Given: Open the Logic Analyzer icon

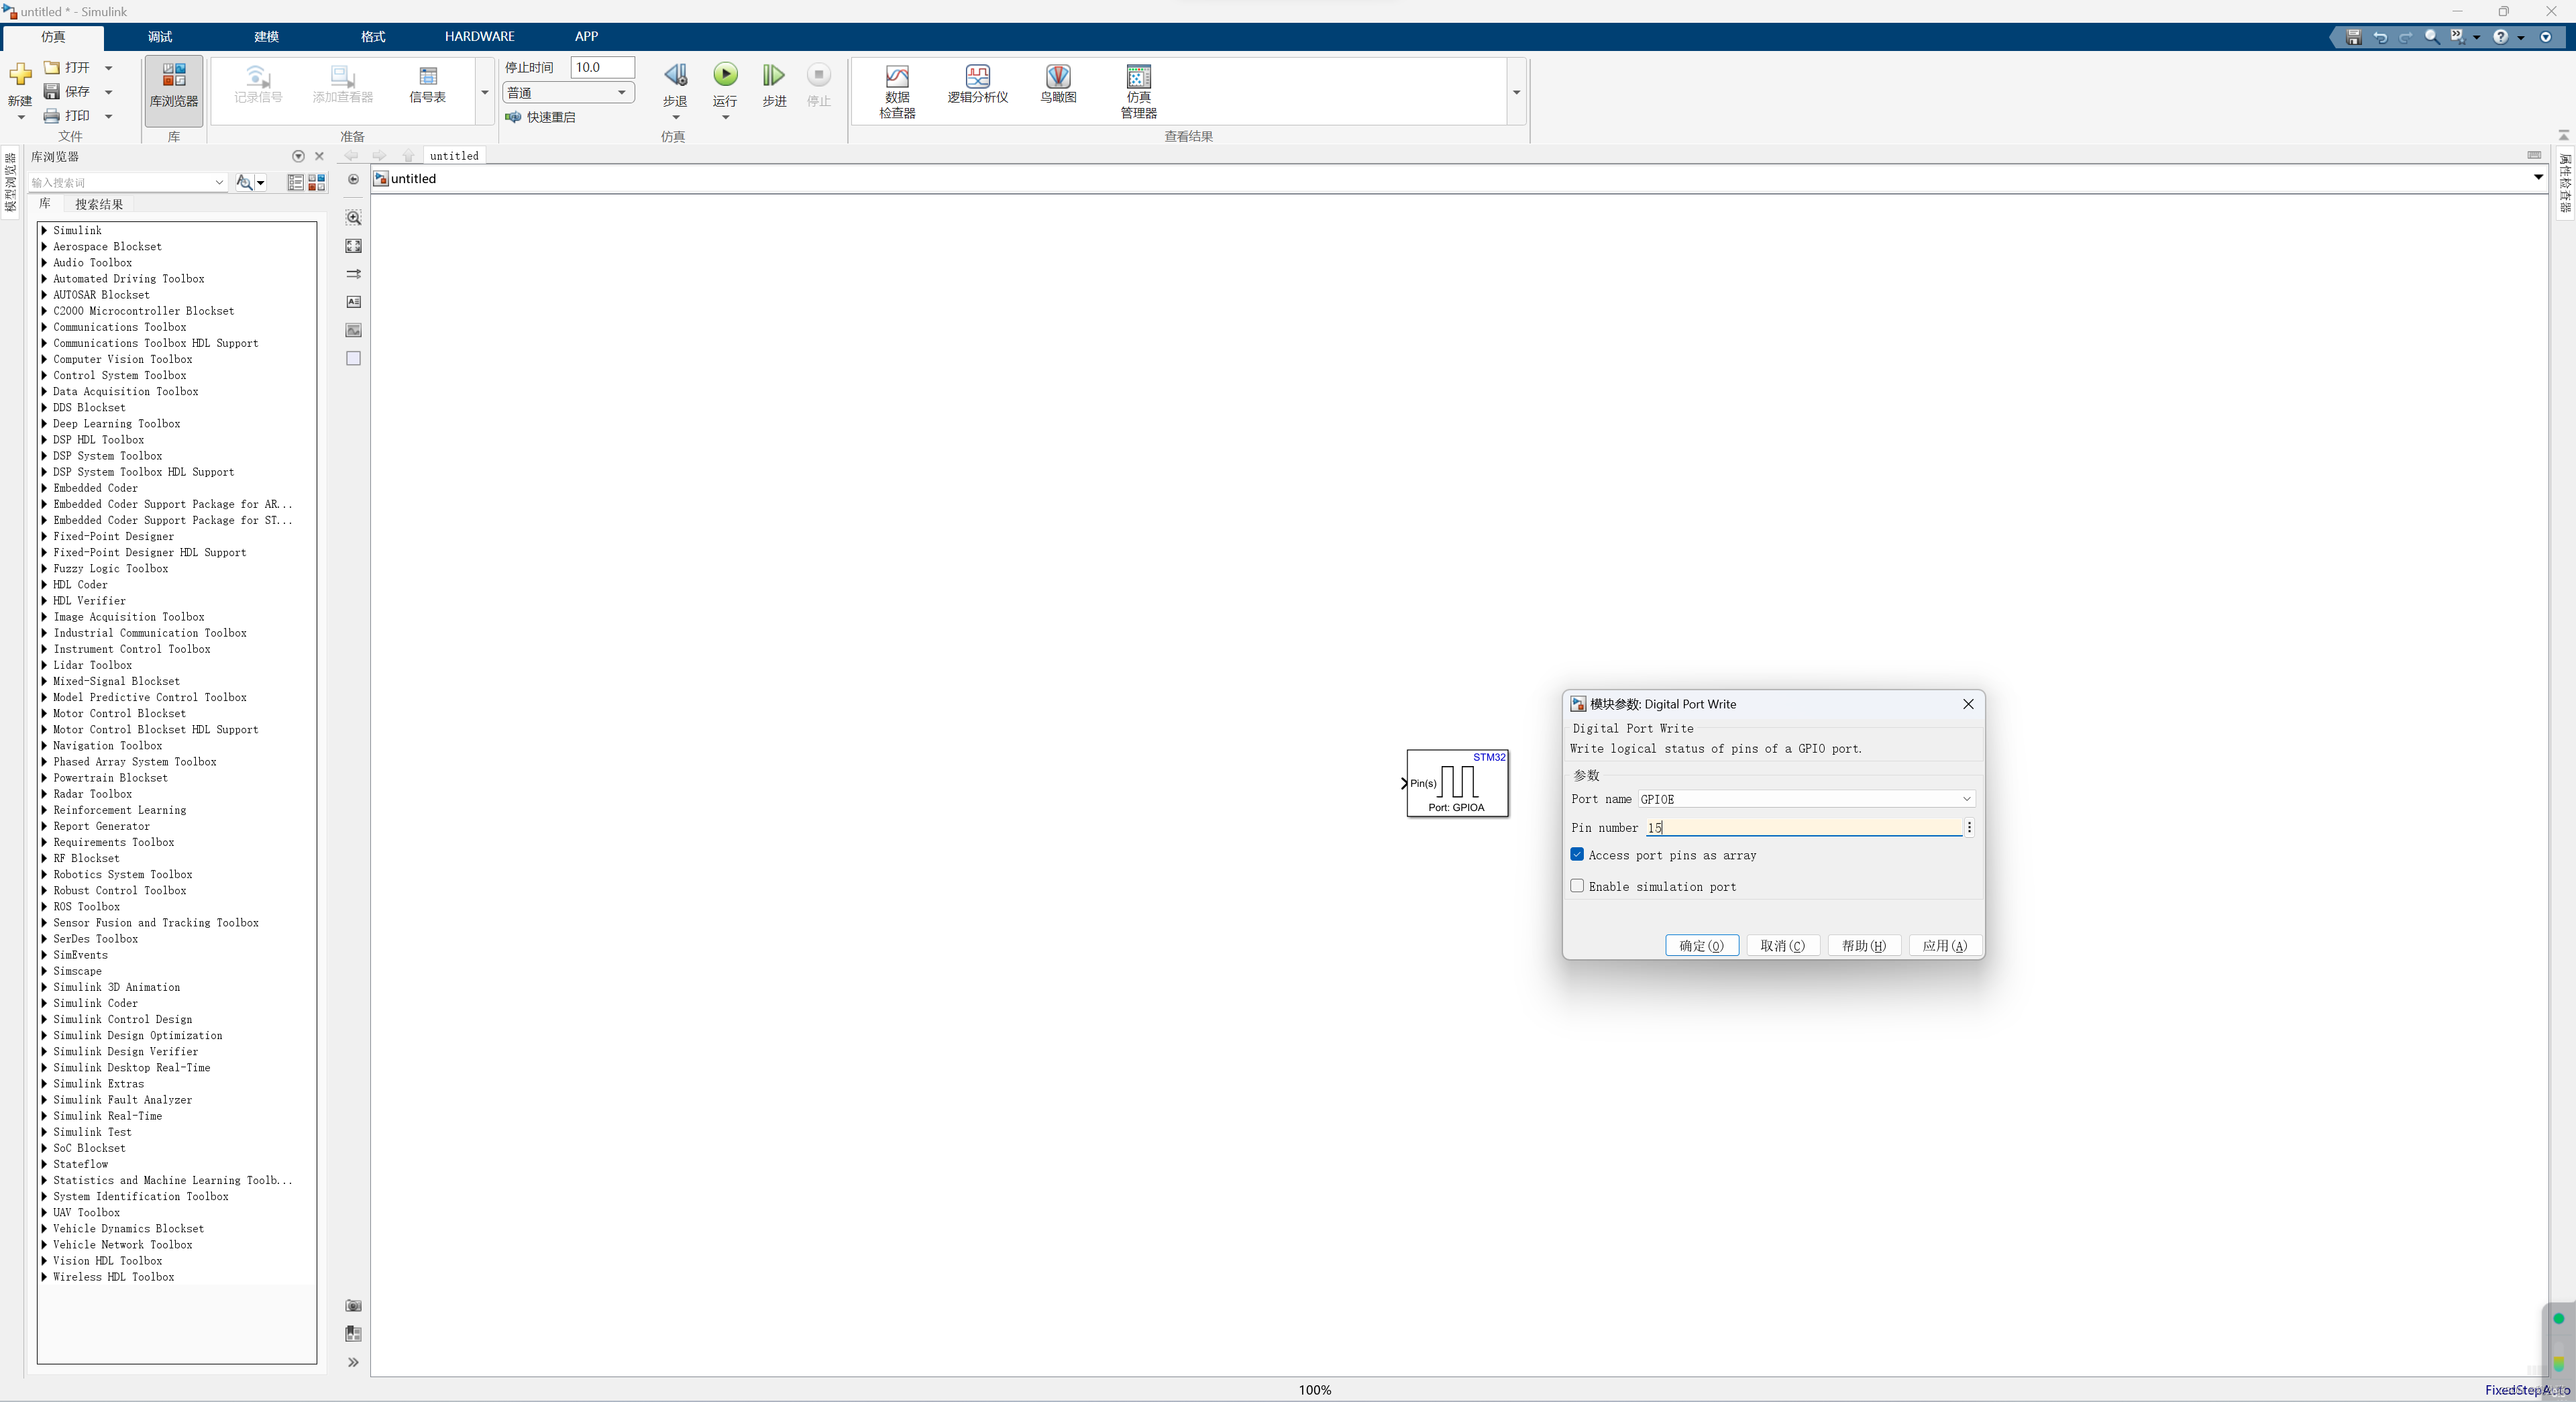Looking at the screenshot, I should 977,77.
